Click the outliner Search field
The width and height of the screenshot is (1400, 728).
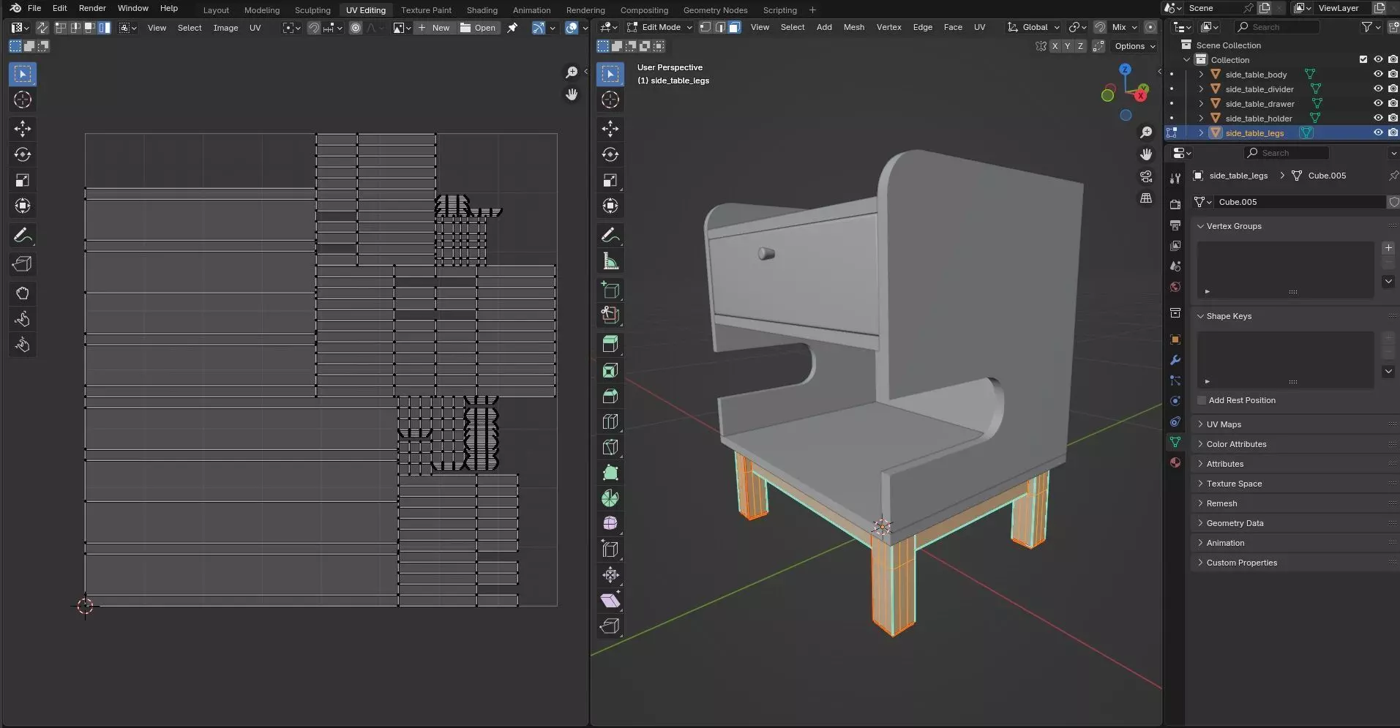(1276, 27)
